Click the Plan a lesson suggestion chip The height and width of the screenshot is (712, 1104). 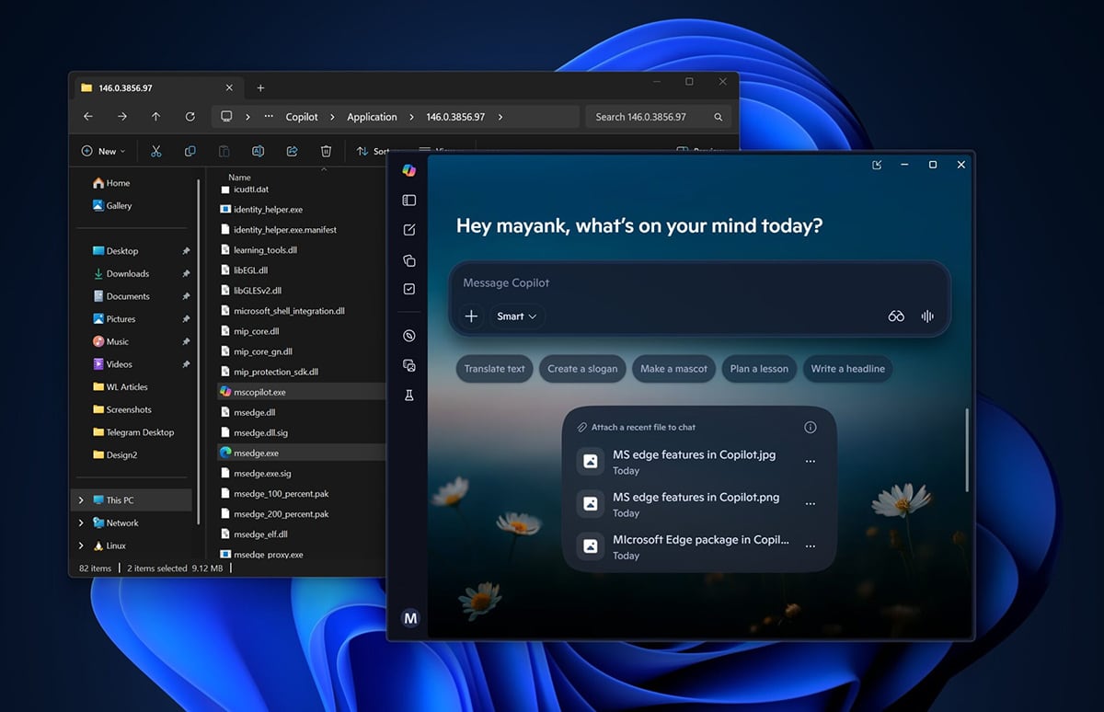coord(759,369)
